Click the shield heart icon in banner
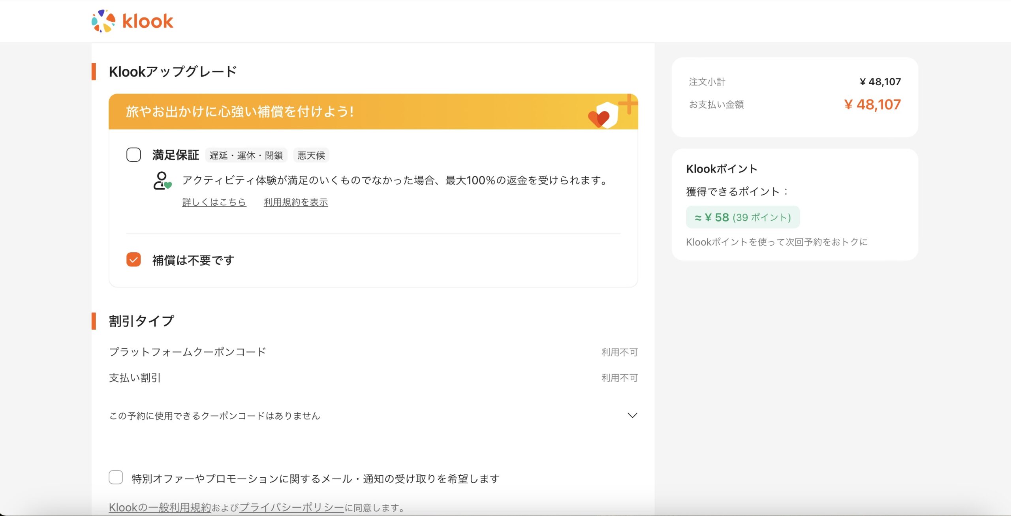 pos(603,115)
